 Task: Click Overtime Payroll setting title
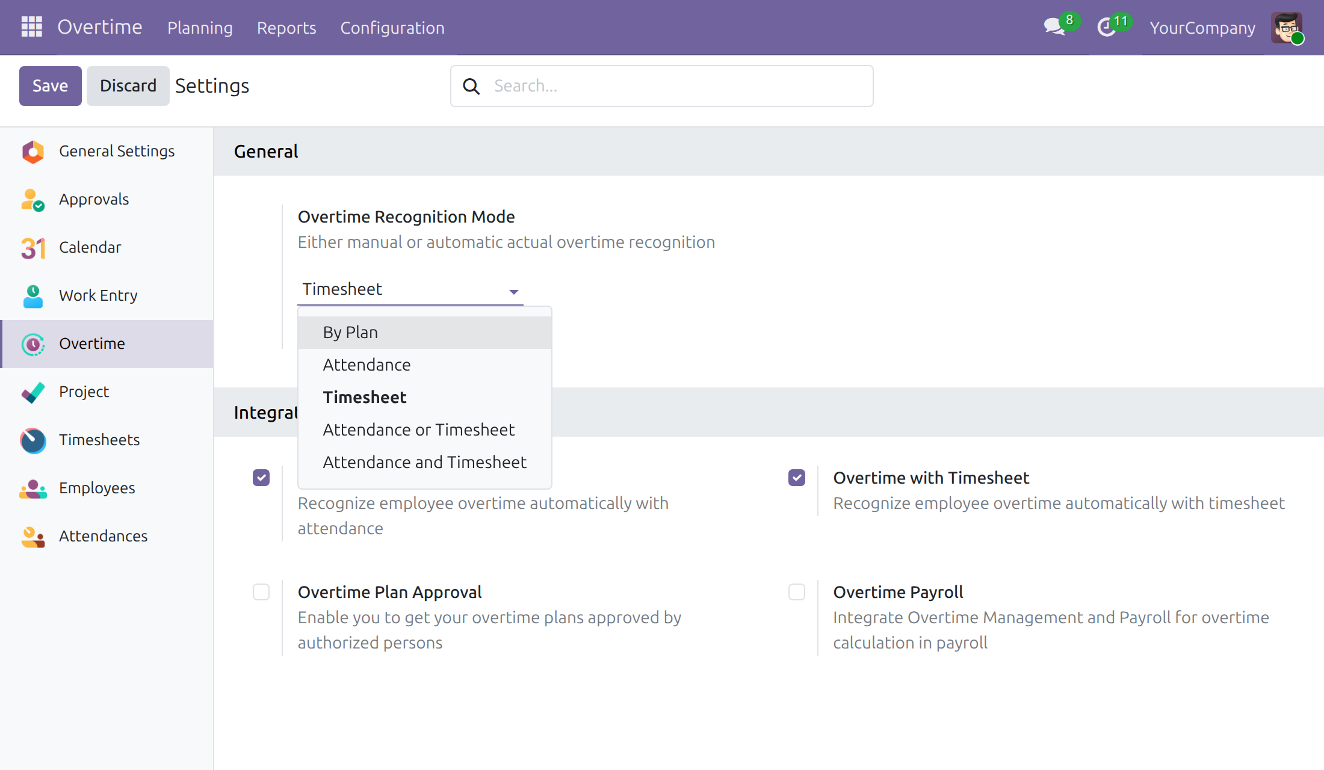[898, 593]
